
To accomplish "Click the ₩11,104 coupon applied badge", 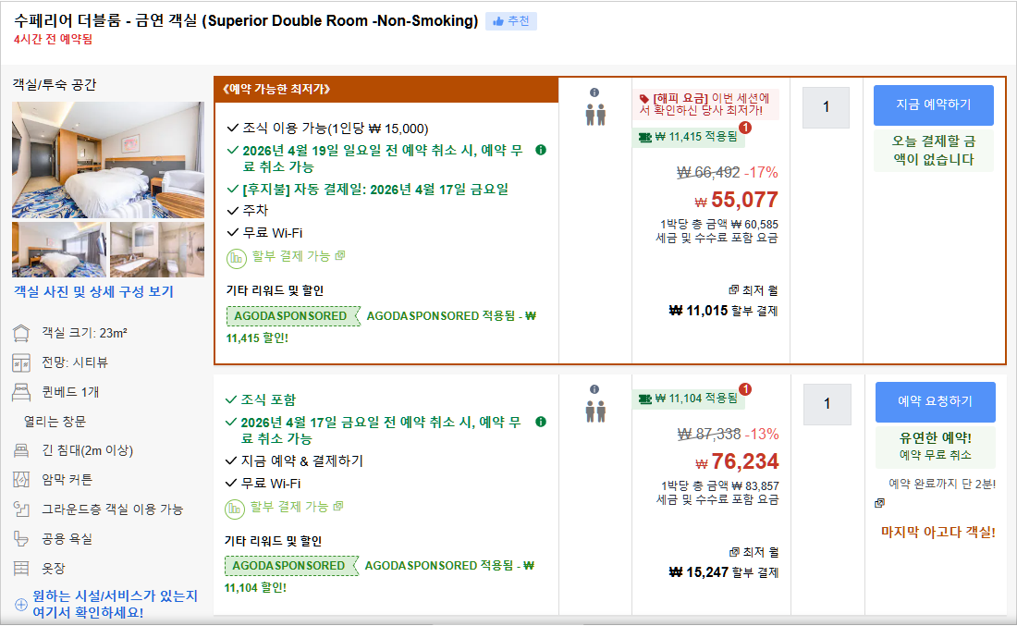I will click(688, 399).
